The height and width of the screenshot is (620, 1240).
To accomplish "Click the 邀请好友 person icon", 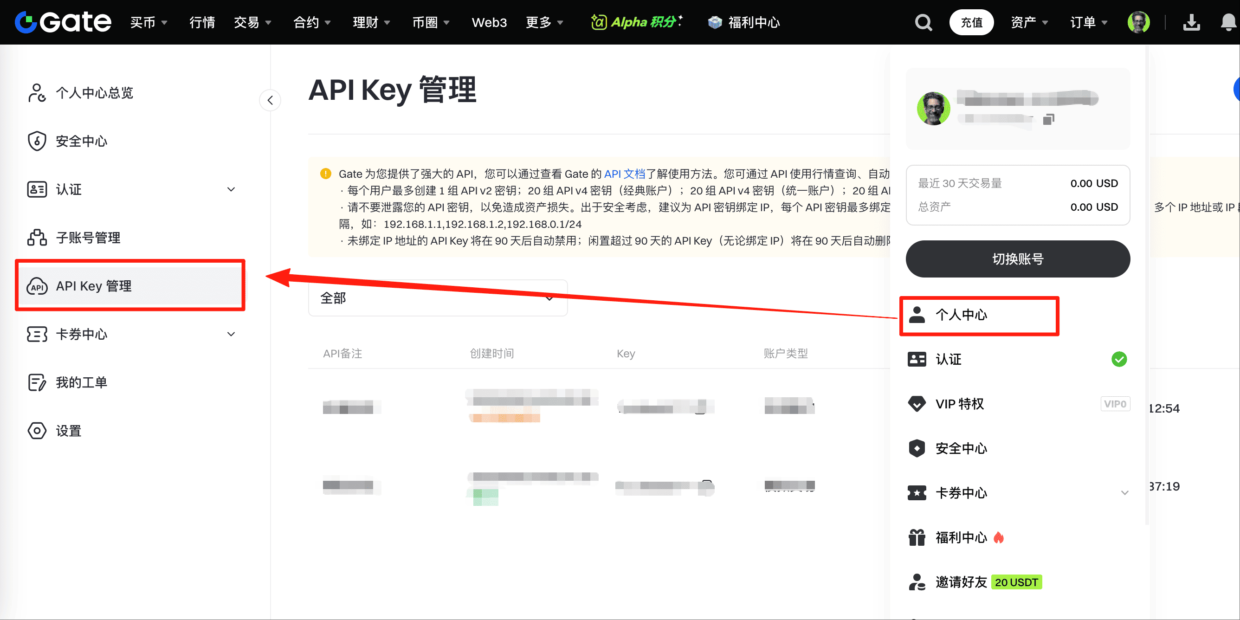I will point(917,582).
